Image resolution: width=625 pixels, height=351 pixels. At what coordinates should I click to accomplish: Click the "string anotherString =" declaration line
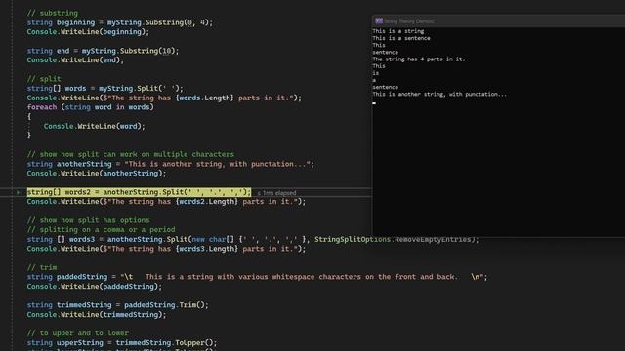coord(171,164)
